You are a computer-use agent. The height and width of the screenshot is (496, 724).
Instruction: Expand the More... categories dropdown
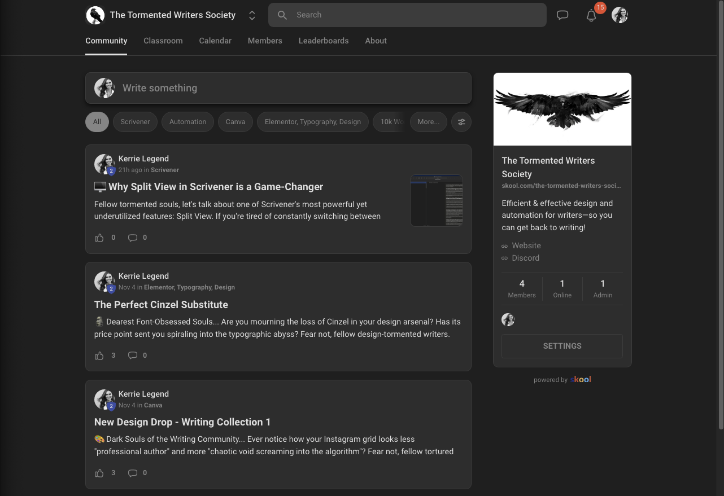tap(428, 122)
